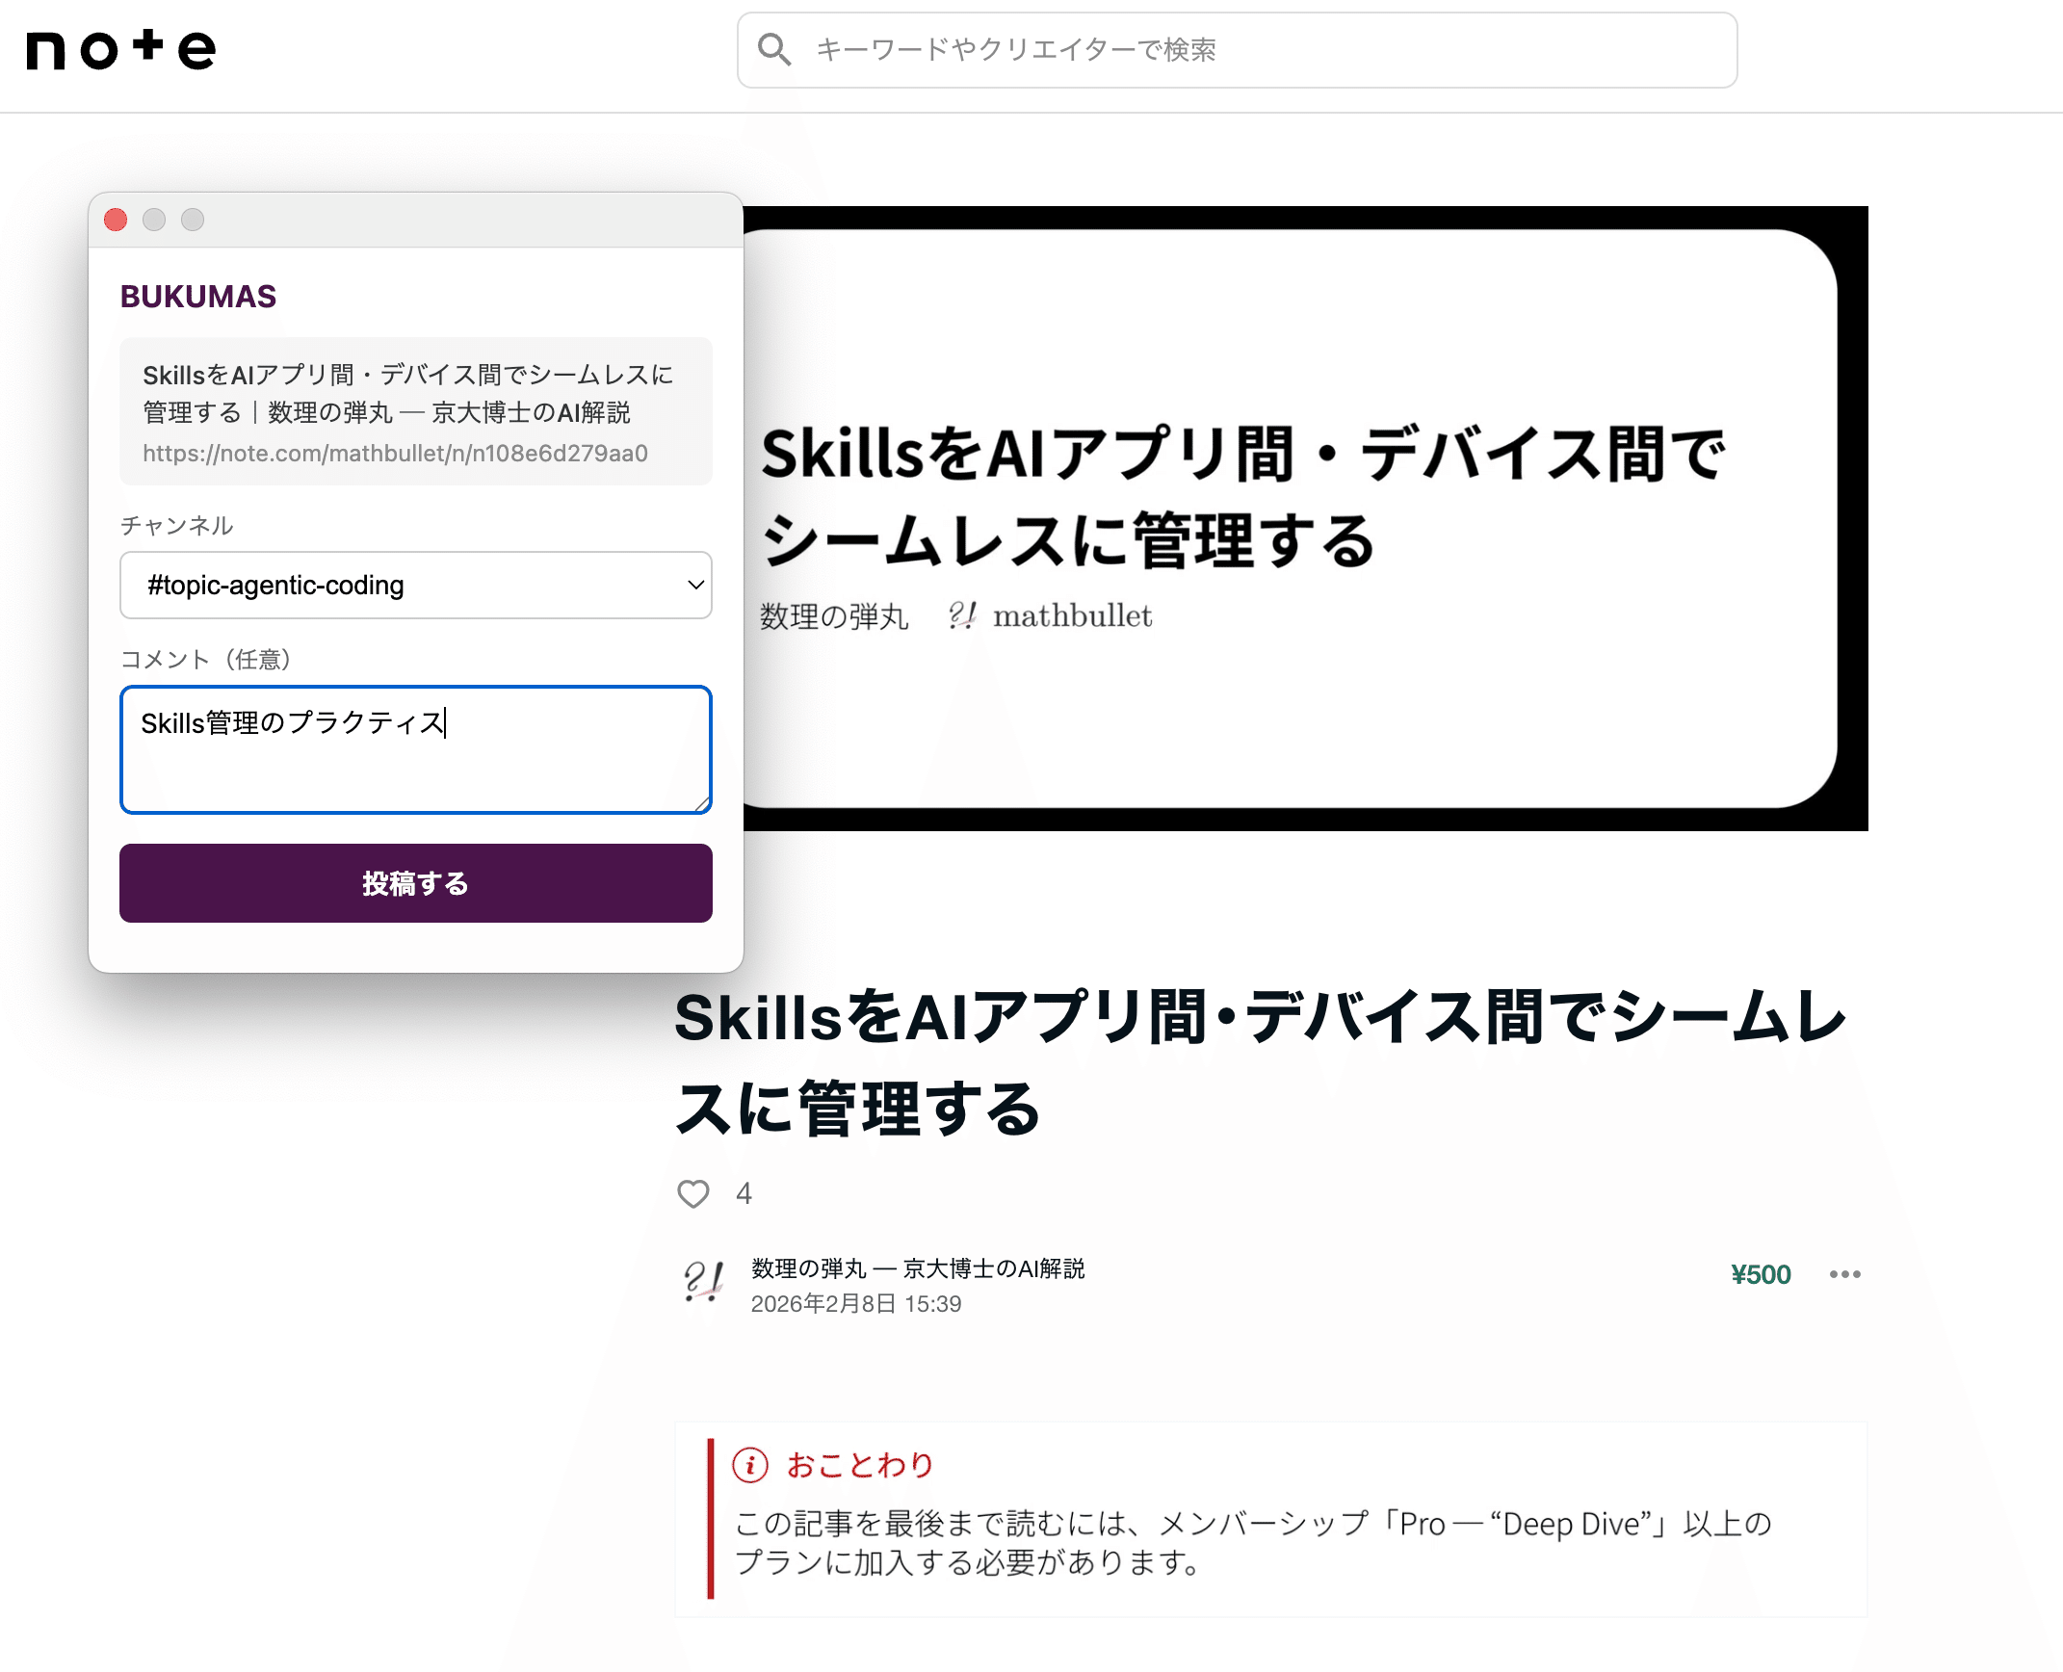Click the note.com URL in the BUKUMAS preview
Screen dimensions: 2063x1672
tap(395, 453)
